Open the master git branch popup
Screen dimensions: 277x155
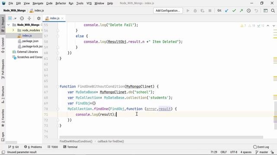click(x=261, y=152)
